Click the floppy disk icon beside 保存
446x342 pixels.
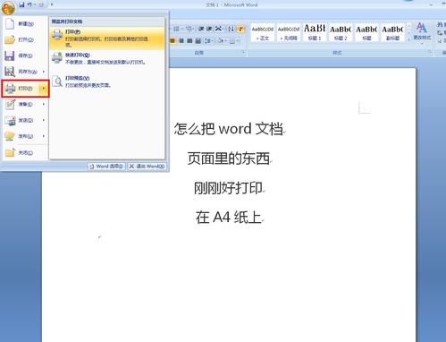pos(10,56)
